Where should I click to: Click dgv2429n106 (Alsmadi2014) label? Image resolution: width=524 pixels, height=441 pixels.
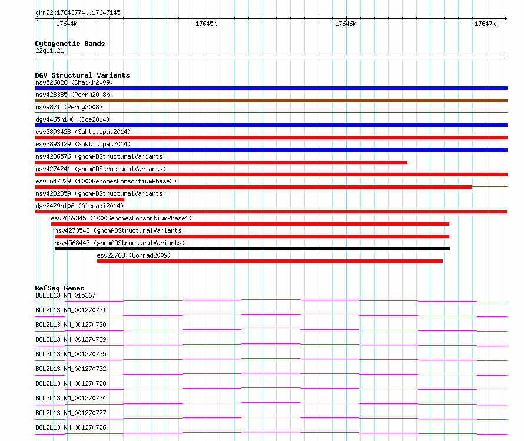[x=79, y=206]
